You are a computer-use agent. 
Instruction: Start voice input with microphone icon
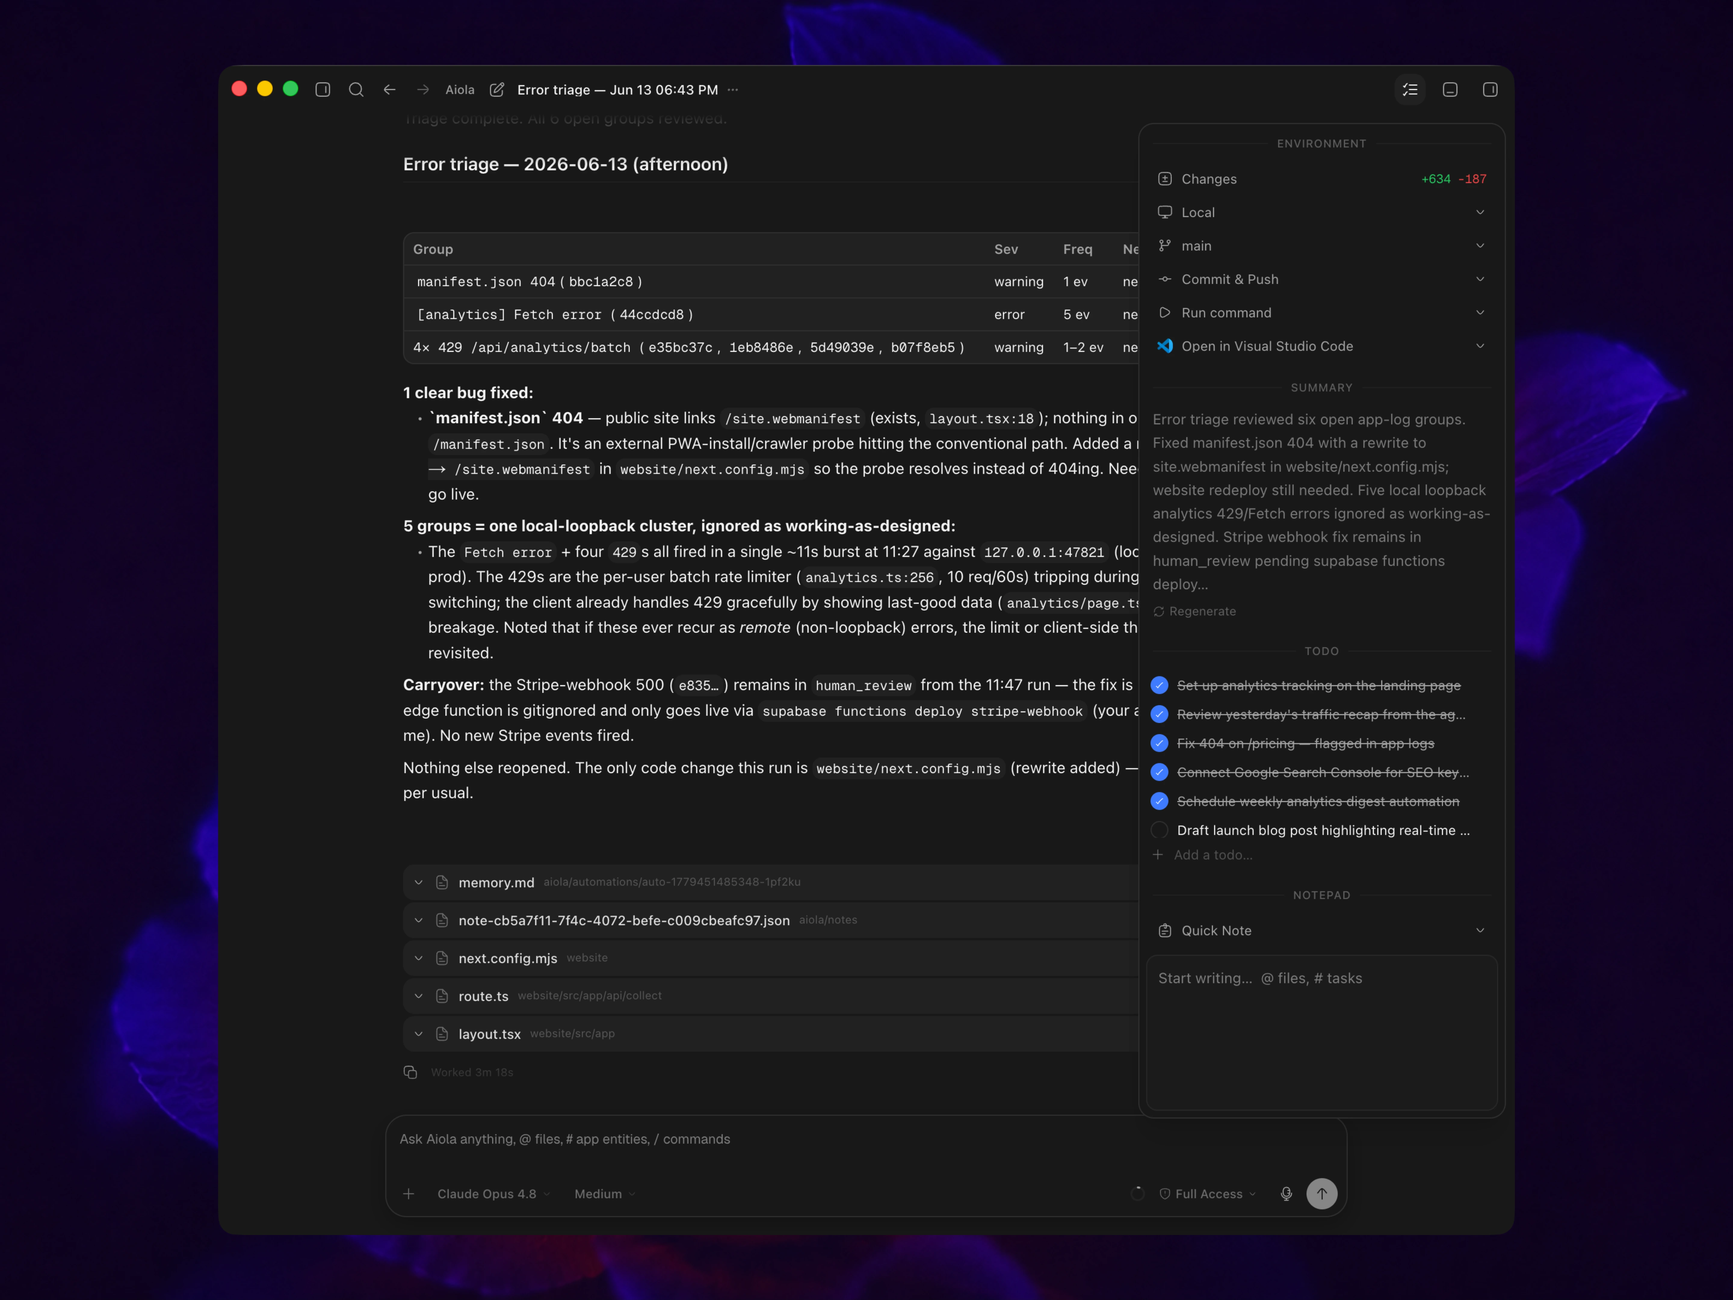[x=1287, y=1194]
